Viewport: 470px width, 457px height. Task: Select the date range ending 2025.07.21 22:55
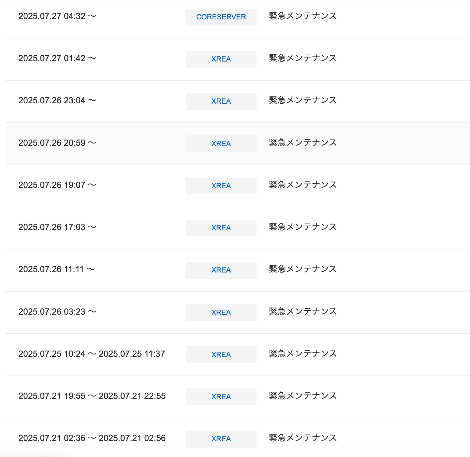coord(92,396)
